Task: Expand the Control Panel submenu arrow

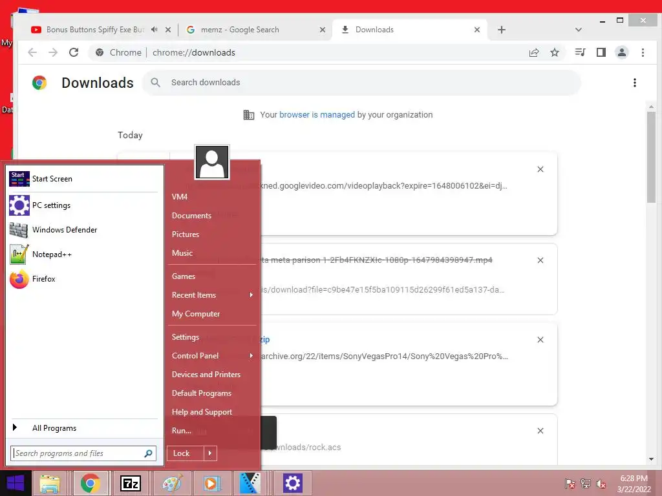Action: tap(251, 356)
